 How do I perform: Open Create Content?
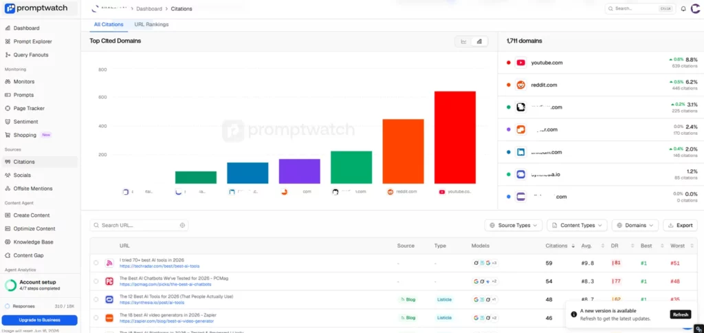[x=32, y=215]
